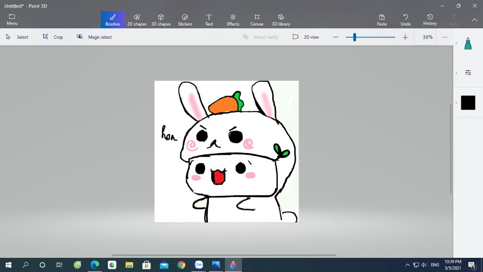483x272 pixels.
Task: Collapse the ribbon with chevron arrow
Action: (x=475, y=20)
